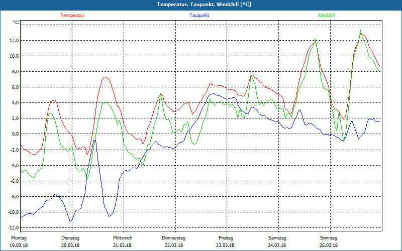Click the Samstag day label
The image size is (402, 251).
[x=277, y=238]
